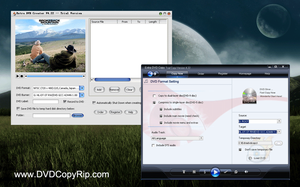The image size is (300, 187).
Task: Play the preview in Extra DVD Creator
Action: tap(17, 76)
